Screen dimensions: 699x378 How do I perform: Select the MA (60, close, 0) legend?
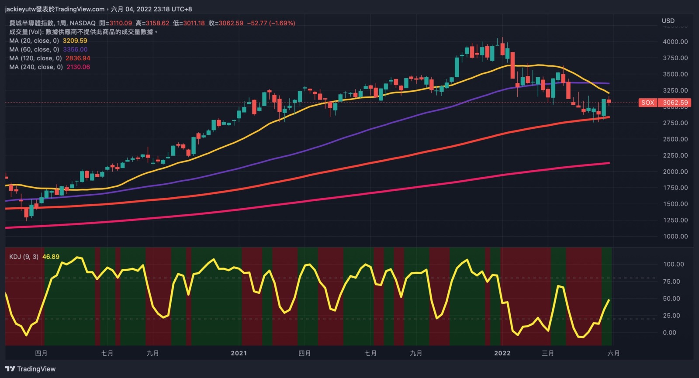34,49
